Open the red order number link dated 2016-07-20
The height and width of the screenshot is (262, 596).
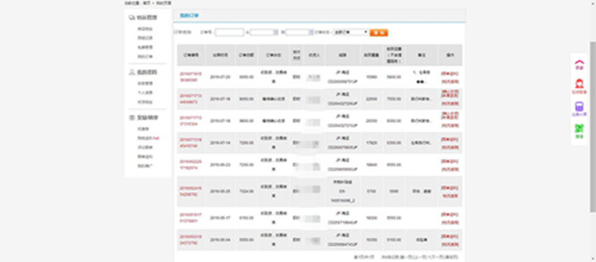tap(191, 76)
